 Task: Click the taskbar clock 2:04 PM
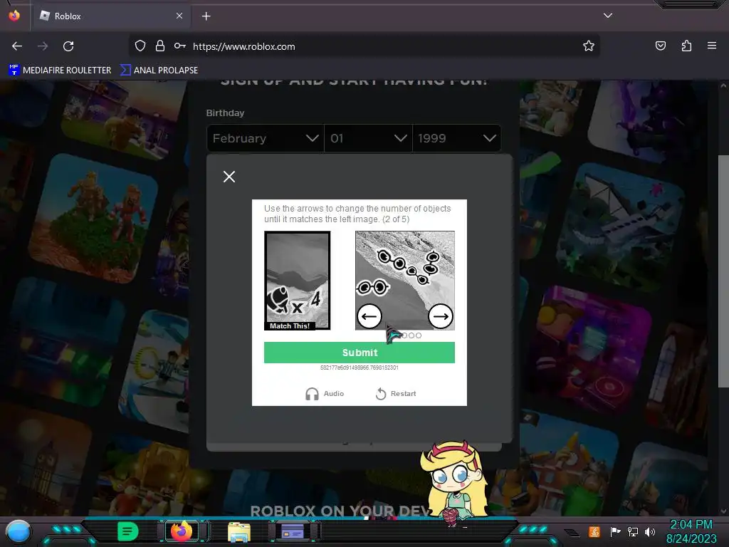point(691,525)
